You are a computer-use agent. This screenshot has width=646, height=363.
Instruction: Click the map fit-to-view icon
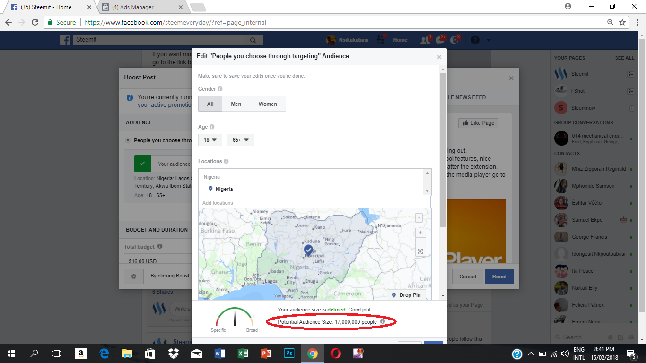pos(420,251)
